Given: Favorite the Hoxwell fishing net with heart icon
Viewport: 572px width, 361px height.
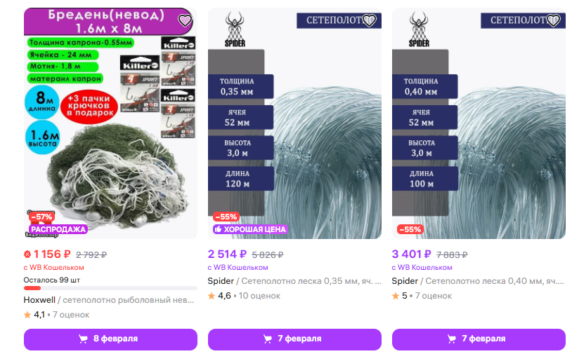Looking at the screenshot, I should click(185, 20).
